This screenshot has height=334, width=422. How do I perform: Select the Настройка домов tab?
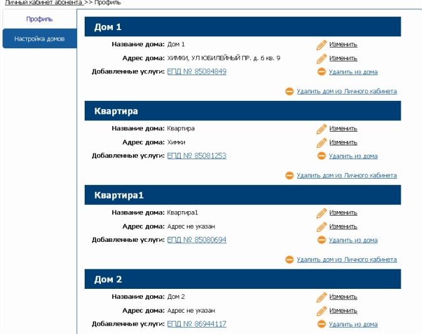click(x=40, y=39)
